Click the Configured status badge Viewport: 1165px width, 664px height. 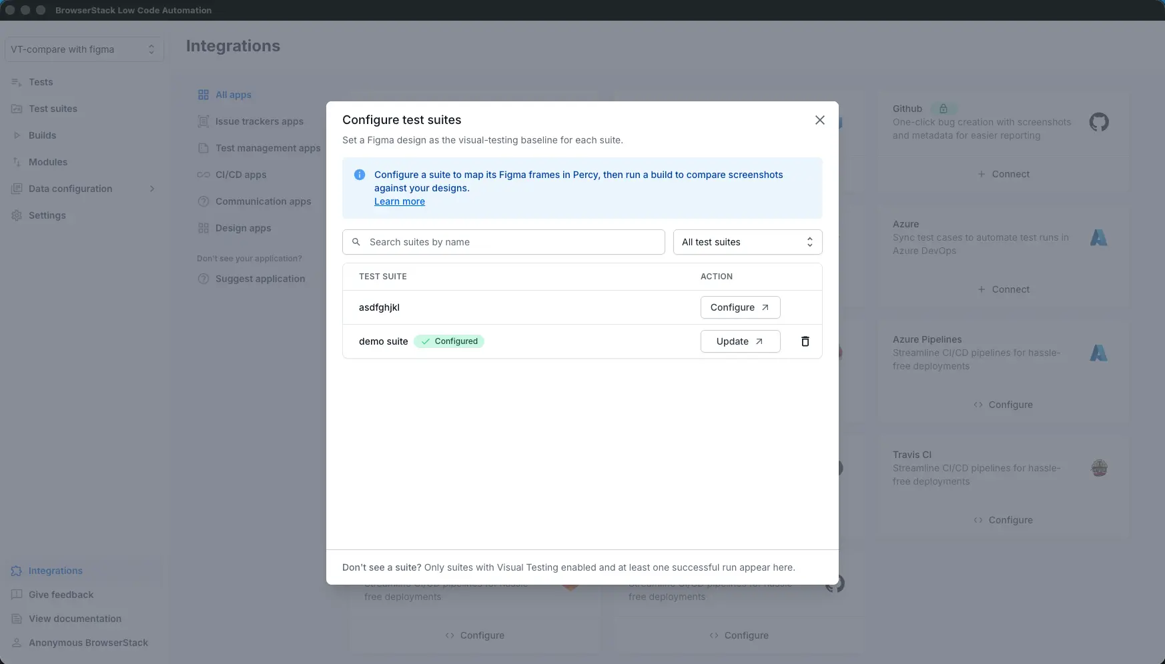pyautogui.click(x=449, y=341)
